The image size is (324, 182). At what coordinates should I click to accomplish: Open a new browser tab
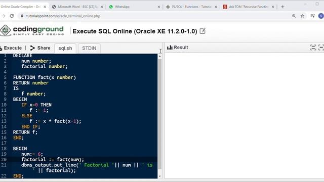click(x=282, y=7)
